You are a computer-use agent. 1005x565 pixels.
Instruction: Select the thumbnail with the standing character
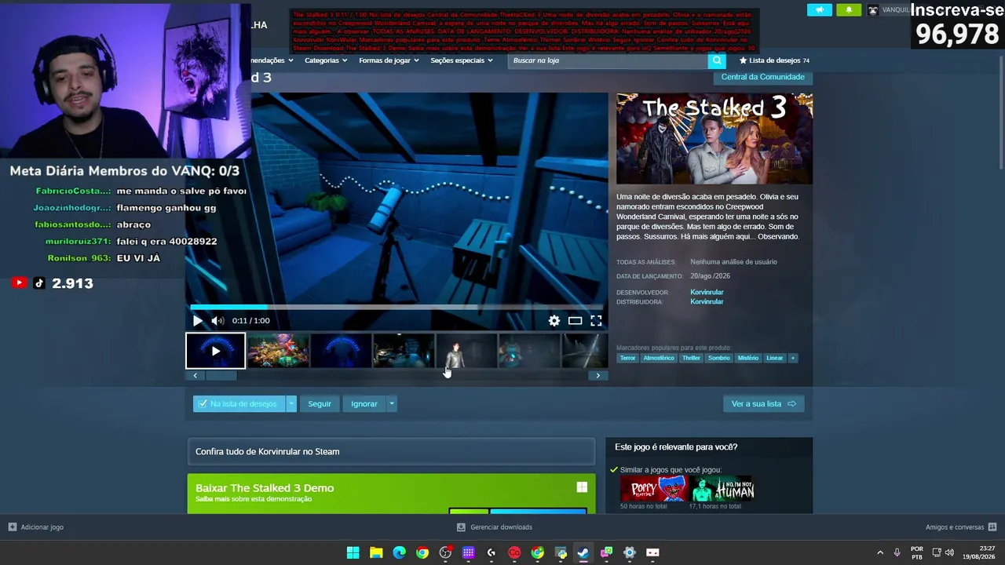(x=466, y=351)
